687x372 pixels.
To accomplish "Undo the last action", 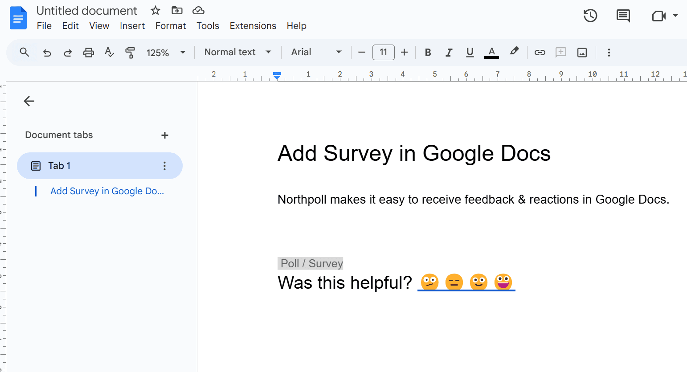I will click(47, 53).
